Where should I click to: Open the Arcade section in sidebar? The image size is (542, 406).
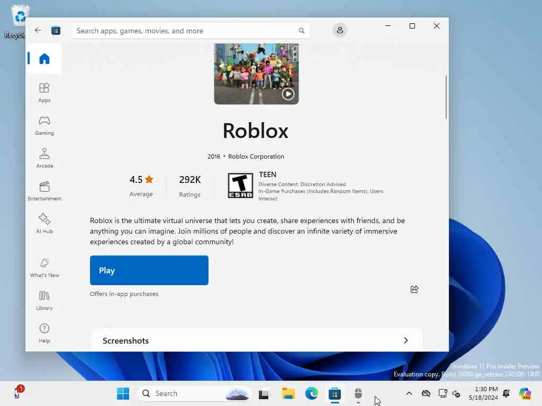(x=44, y=158)
